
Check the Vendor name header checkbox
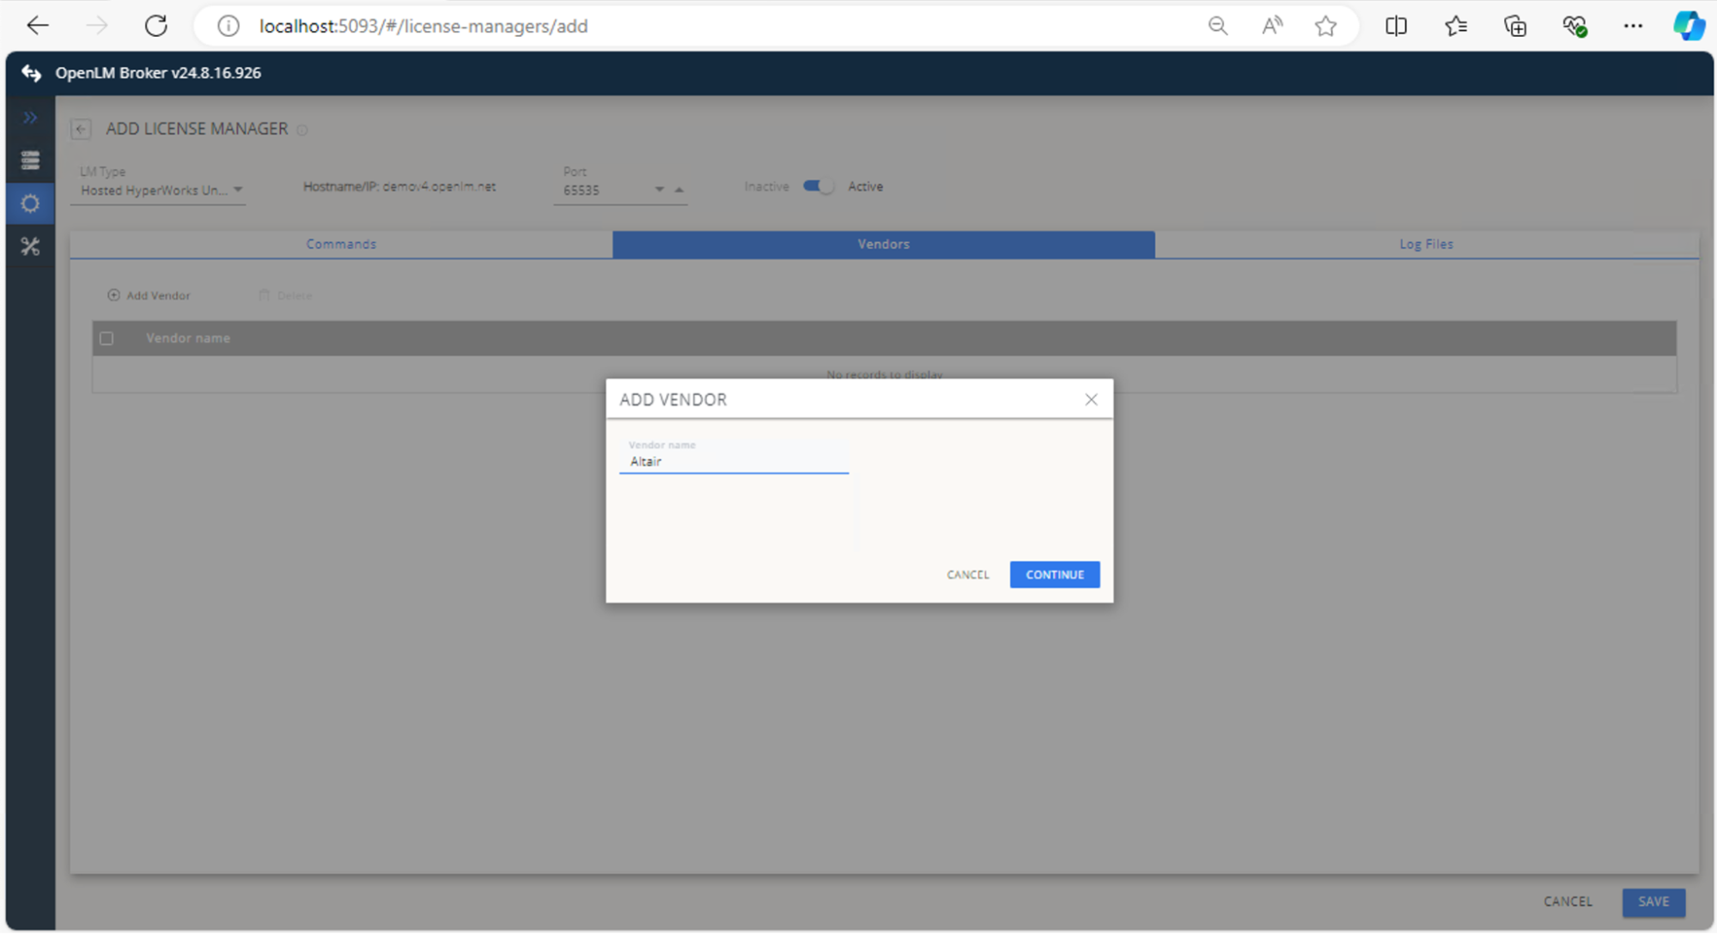click(107, 338)
